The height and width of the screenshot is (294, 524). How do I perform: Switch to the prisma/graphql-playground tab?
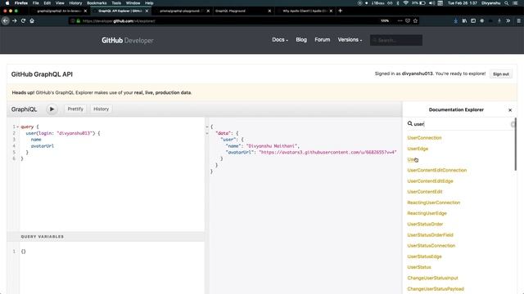(x=182, y=11)
